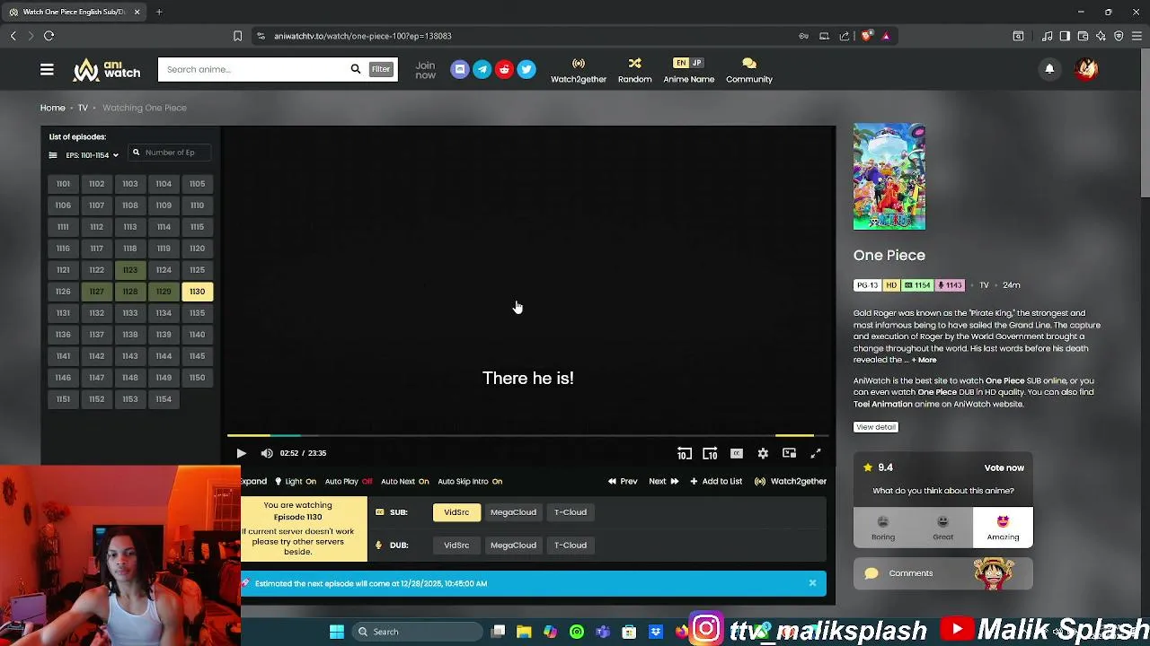Rate the anime as Great
The width and height of the screenshot is (1150, 646).
click(942, 528)
